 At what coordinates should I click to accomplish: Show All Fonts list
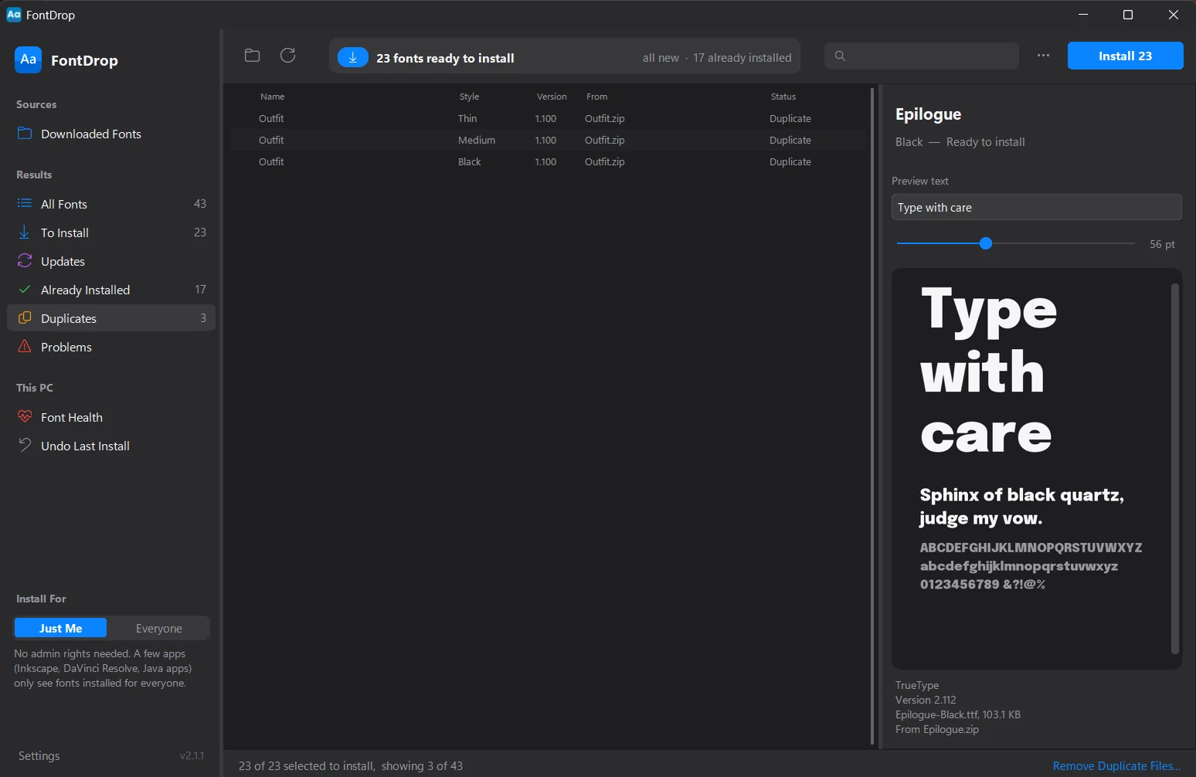(x=110, y=204)
